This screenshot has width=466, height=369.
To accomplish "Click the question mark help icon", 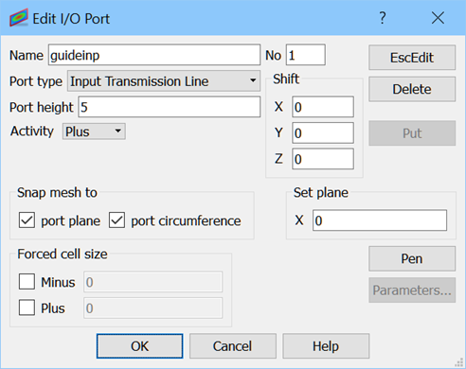I will 383,18.
